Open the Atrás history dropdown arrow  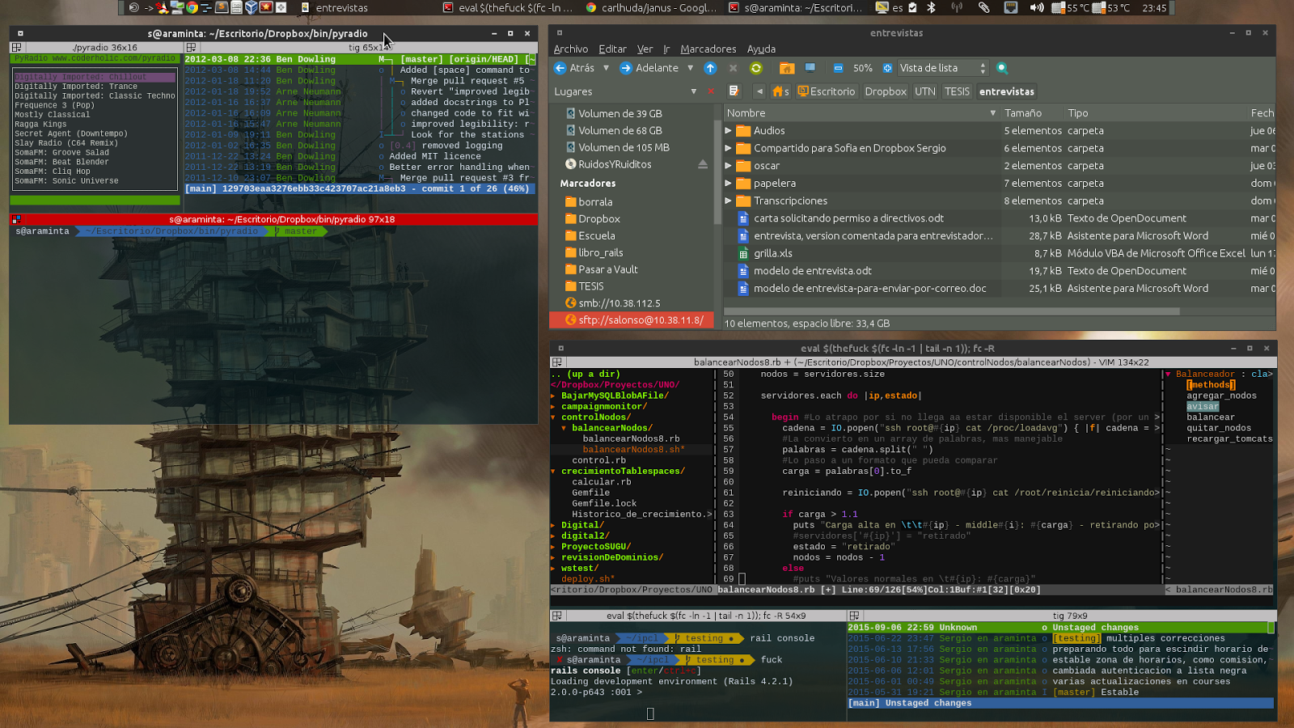coord(606,68)
